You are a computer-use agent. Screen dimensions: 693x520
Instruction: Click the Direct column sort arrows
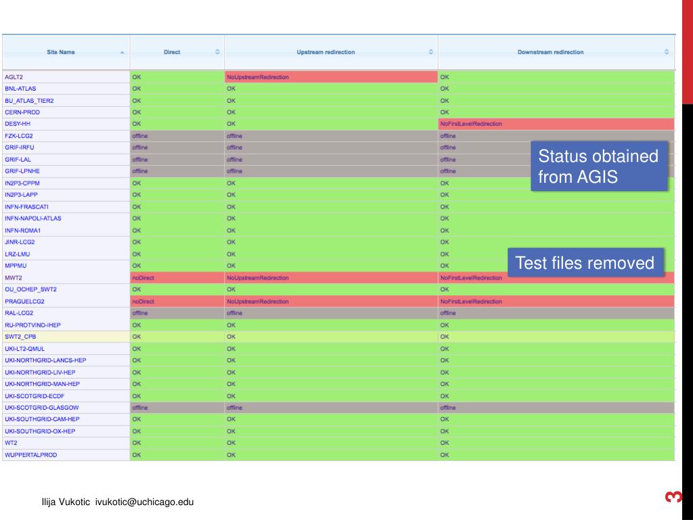click(217, 51)
